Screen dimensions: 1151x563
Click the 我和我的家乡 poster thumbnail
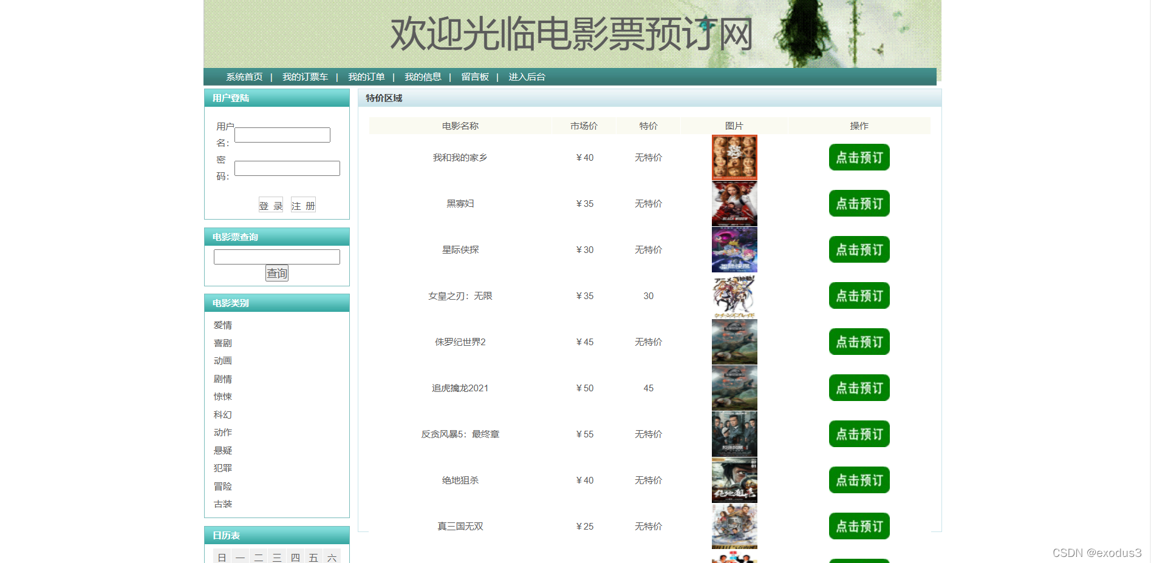coord(734,157)
